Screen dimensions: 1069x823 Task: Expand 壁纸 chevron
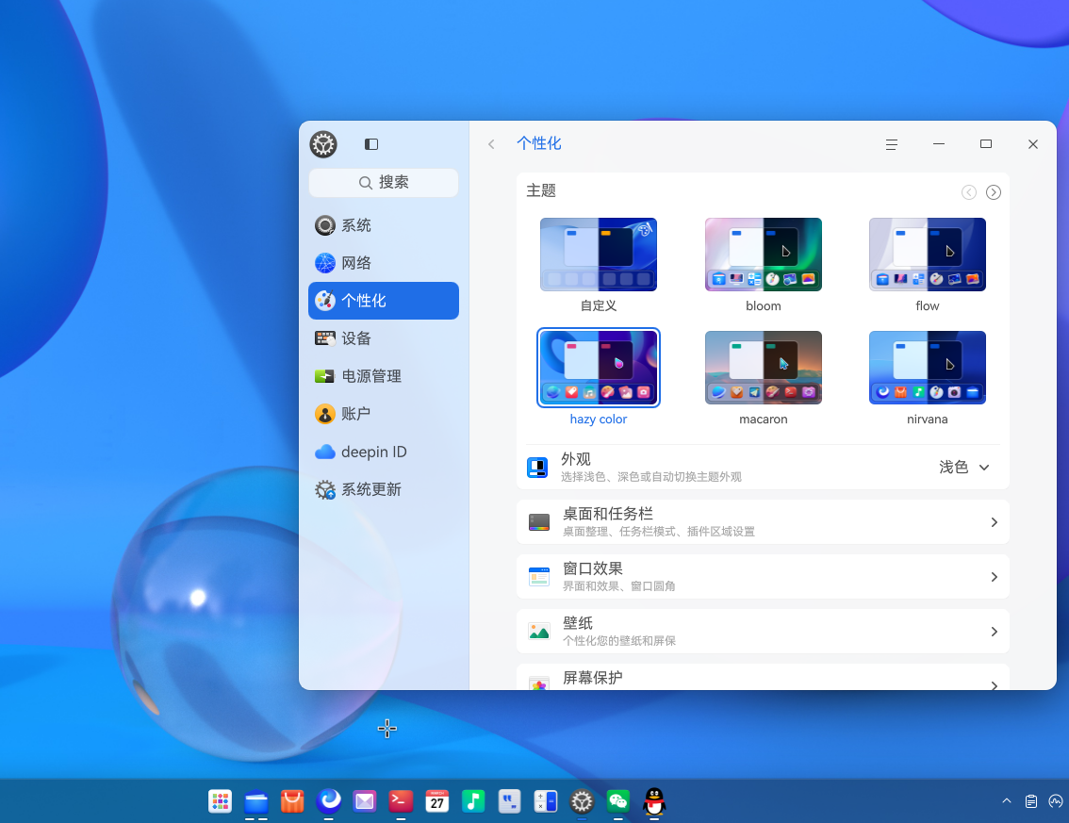click(994, 632)
